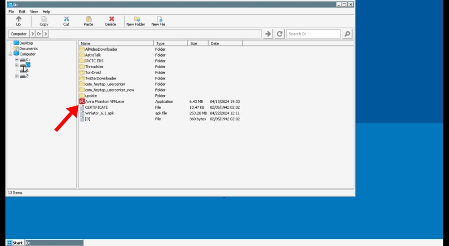Select Documents in the tree

[x=28, y=48]
